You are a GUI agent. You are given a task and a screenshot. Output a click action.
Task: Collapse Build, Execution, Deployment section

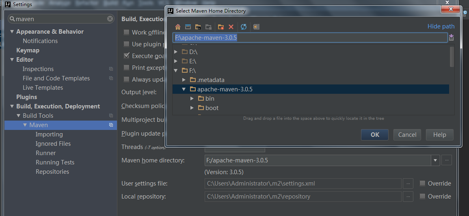(12, 106)
